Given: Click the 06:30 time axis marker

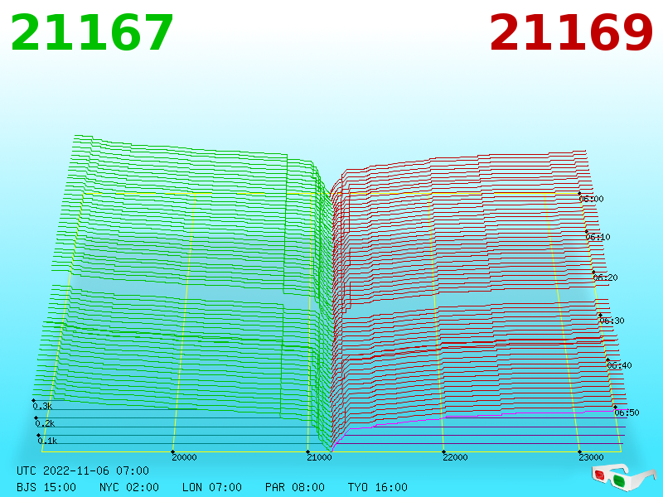Looking at the screenshot, I should (x=612, y=321).
